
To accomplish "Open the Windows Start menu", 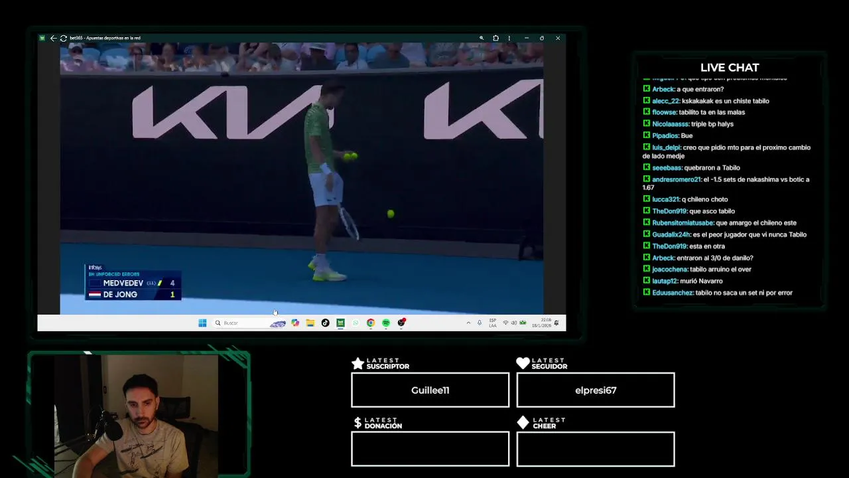I will coord(202,323).
